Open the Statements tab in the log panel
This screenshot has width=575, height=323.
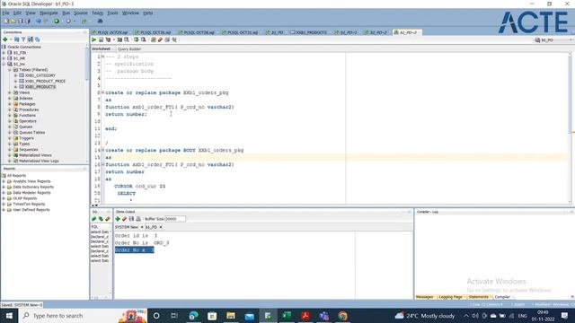(478, 297)
